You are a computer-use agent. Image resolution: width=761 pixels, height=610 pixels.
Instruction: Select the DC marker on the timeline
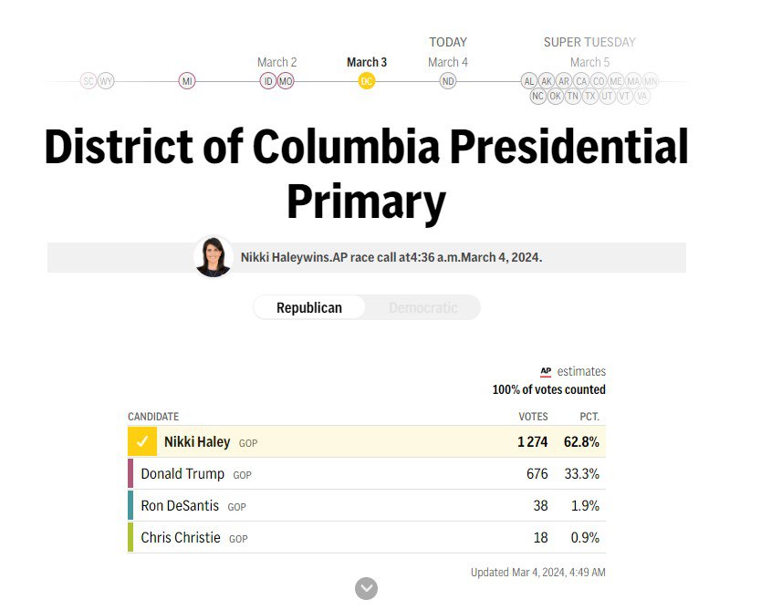pos(367,81)
